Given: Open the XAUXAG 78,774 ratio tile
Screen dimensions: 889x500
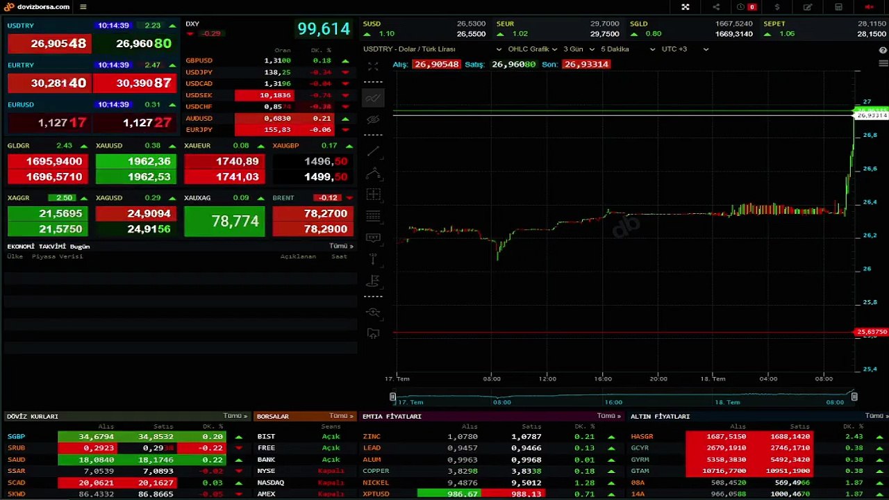Looking at the screenshot, I should (224, 215).
